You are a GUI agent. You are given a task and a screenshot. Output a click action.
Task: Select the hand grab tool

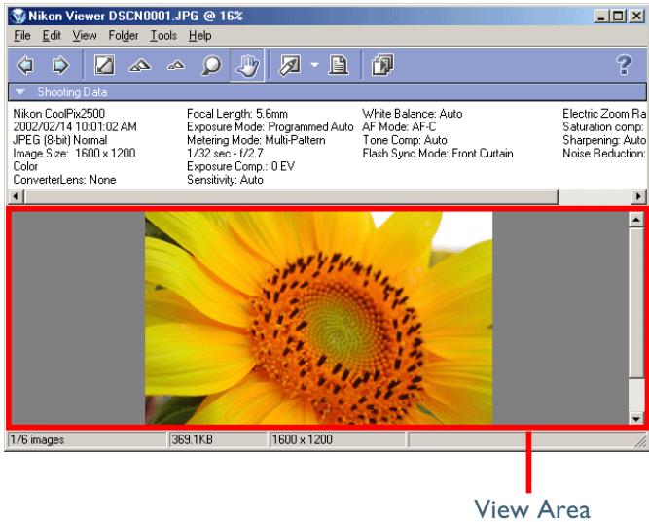[x=247, y=65]
